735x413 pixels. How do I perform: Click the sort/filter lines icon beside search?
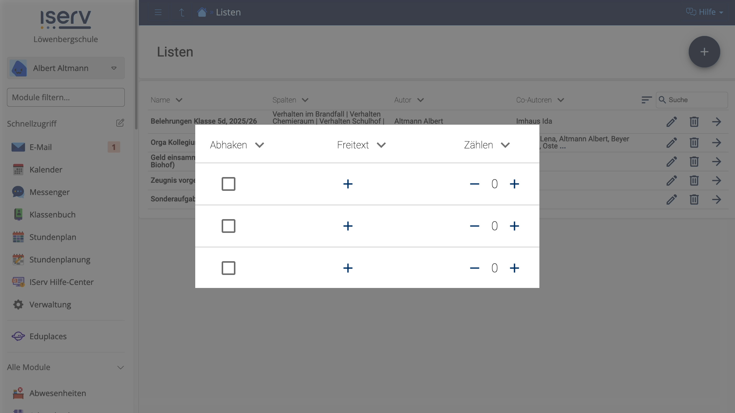(x=646, y=100)
